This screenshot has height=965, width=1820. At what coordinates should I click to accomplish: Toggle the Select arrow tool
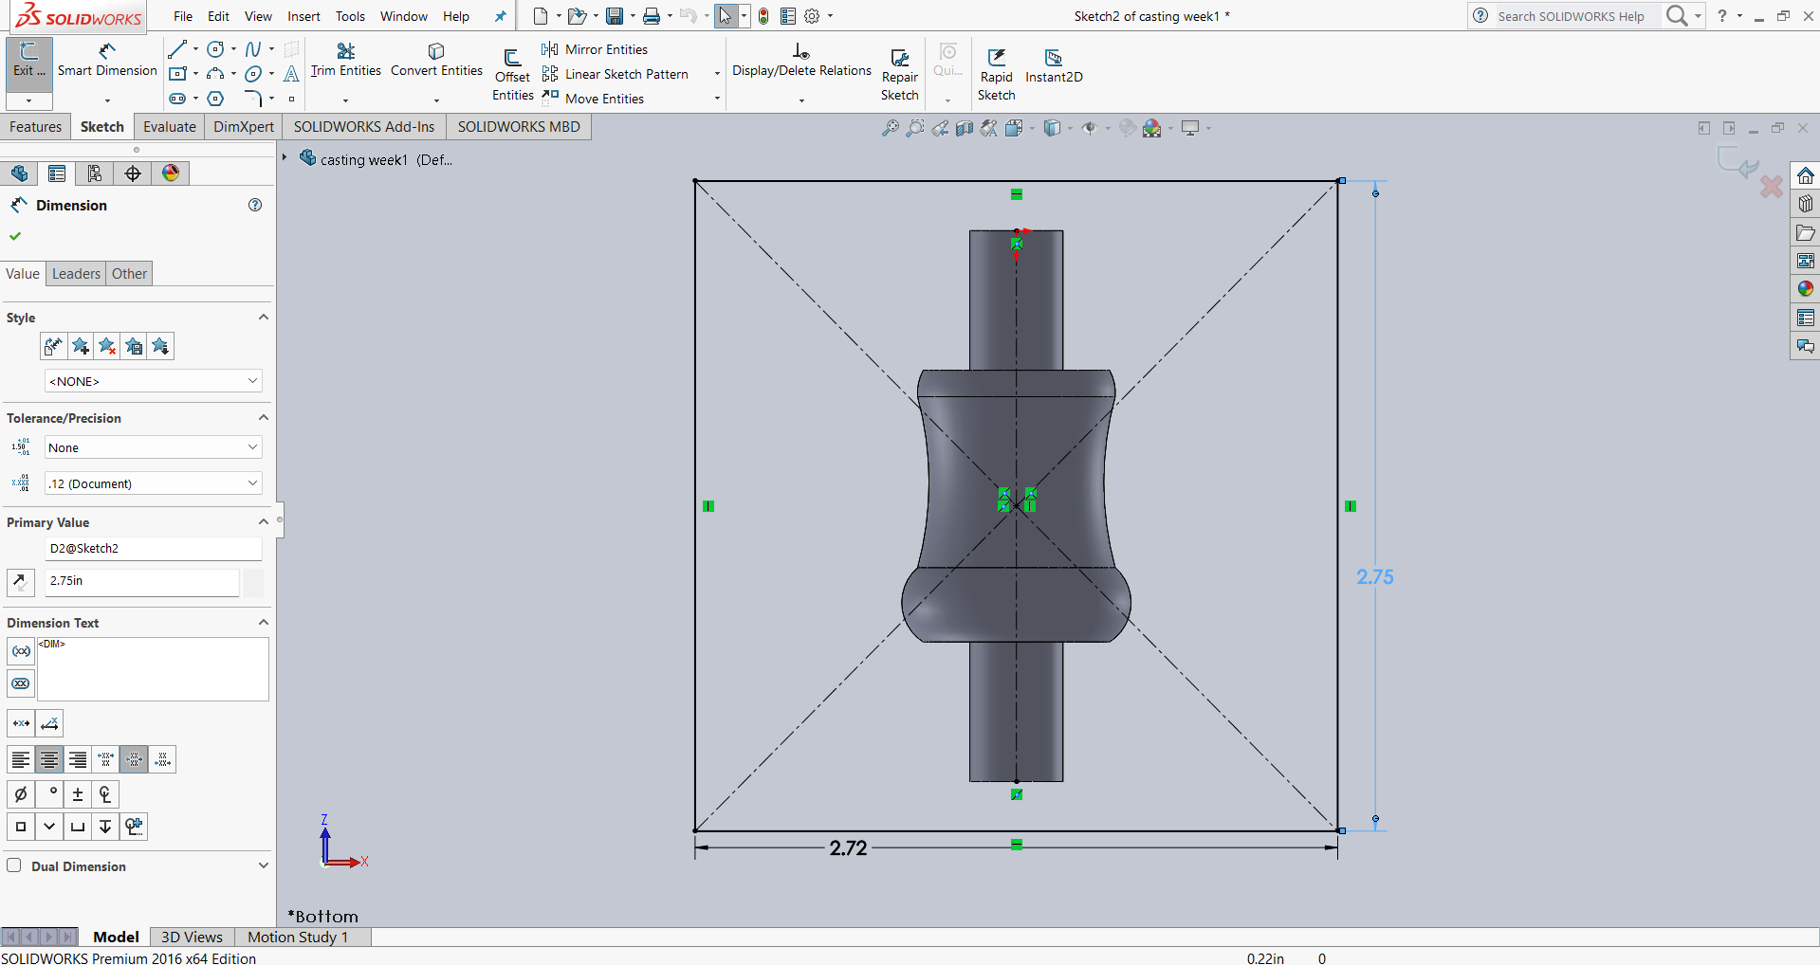[x=726, y=16]
